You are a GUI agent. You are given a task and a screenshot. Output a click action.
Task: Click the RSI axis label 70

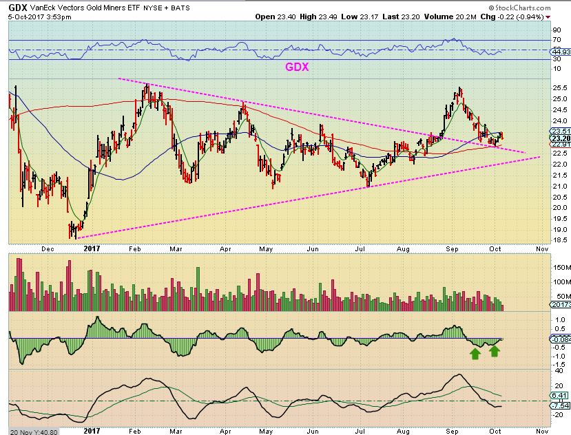[x=557, y=40]
